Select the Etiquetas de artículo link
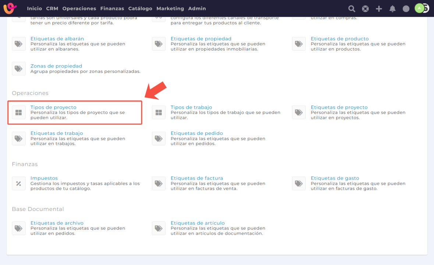Screen dimensions: 434x265 coord(198,223)
